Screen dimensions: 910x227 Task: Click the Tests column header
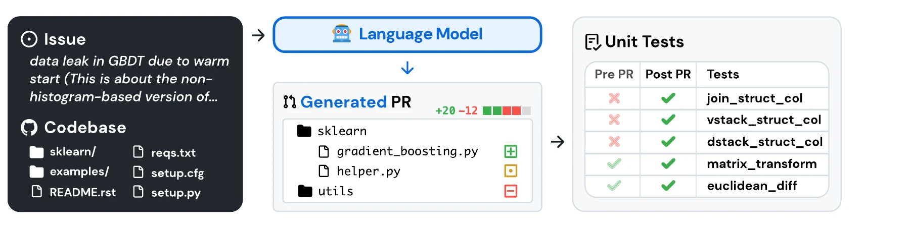723,75
